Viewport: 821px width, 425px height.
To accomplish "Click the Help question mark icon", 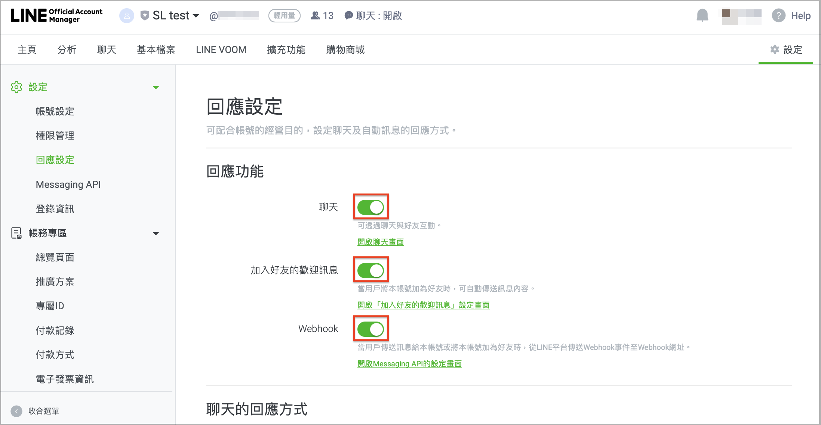I will [x=779, y=16].
